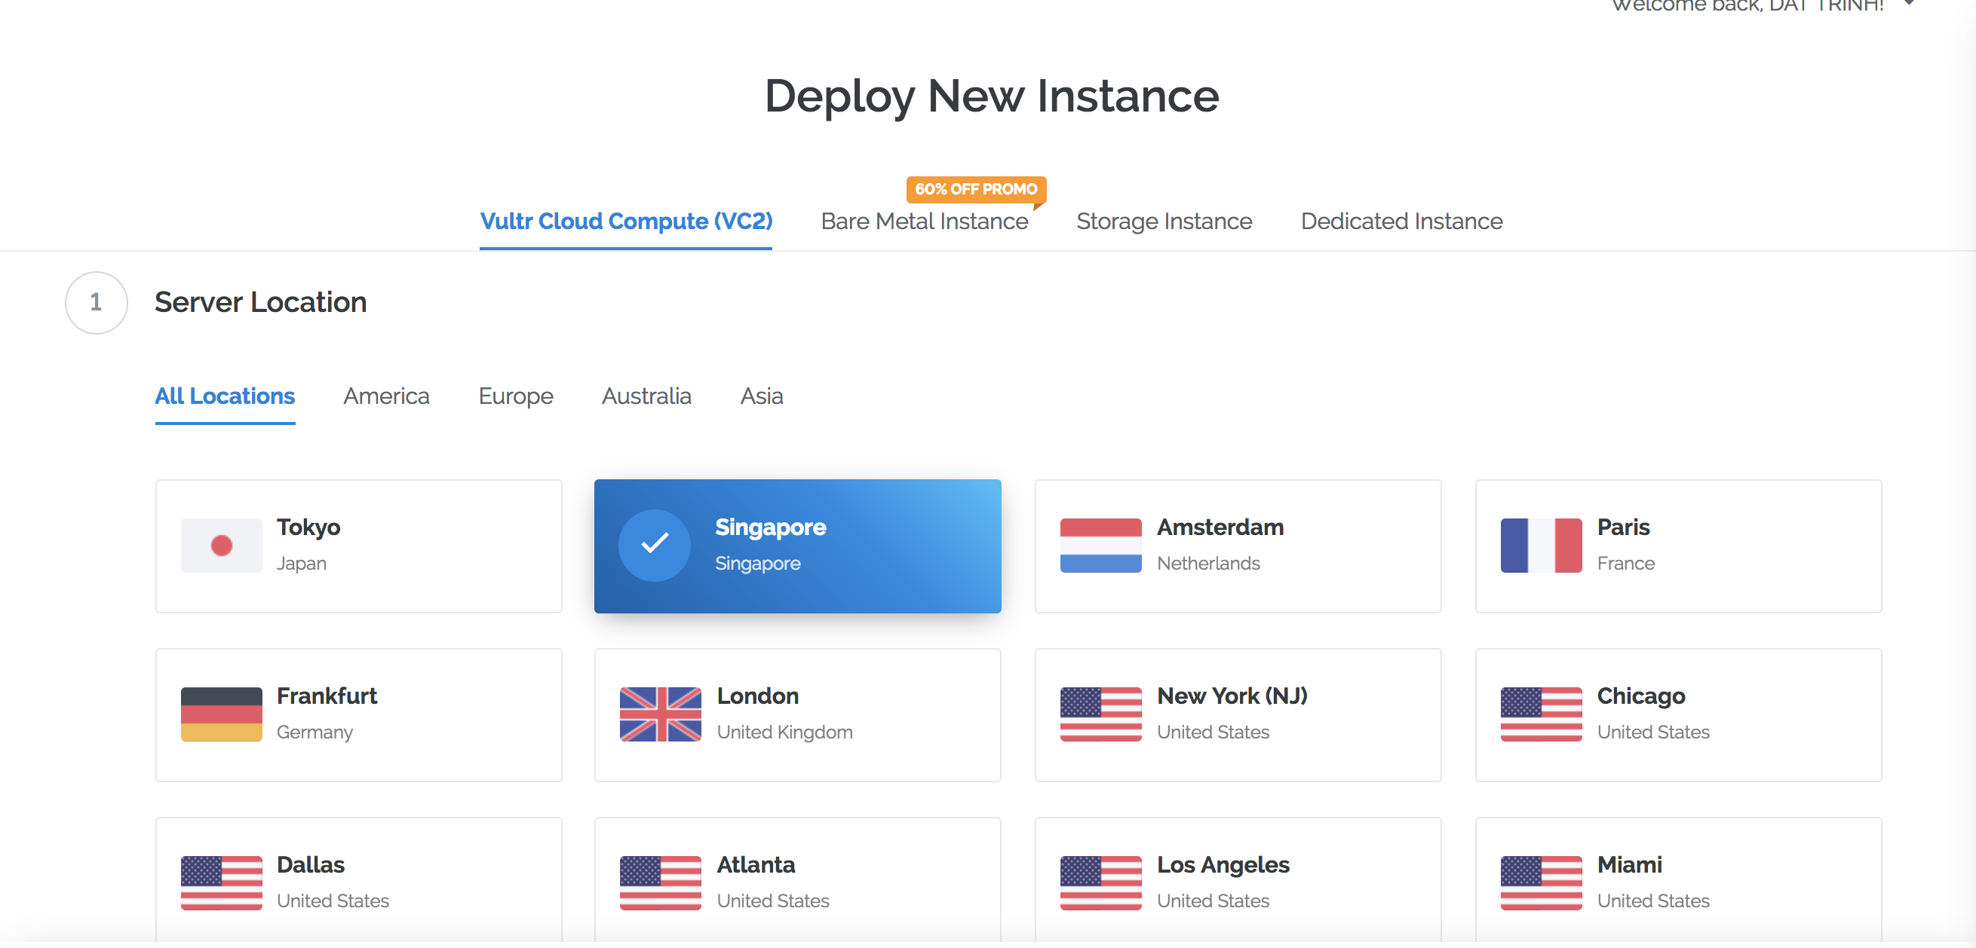Switch to Storage Instance tab

[x=1164, y=221]
